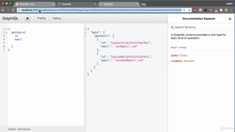Close the third GraphiQL tab
The height and width of the screenshot is (132, 235).
click(x=137, y=4)
